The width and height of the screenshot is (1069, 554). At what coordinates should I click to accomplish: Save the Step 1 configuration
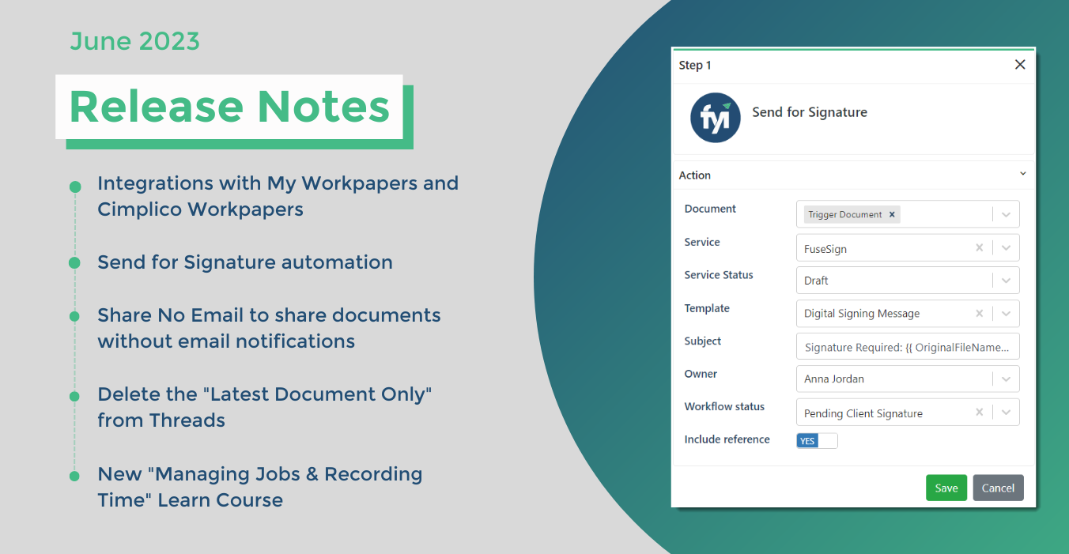click(x=946, y=488)
